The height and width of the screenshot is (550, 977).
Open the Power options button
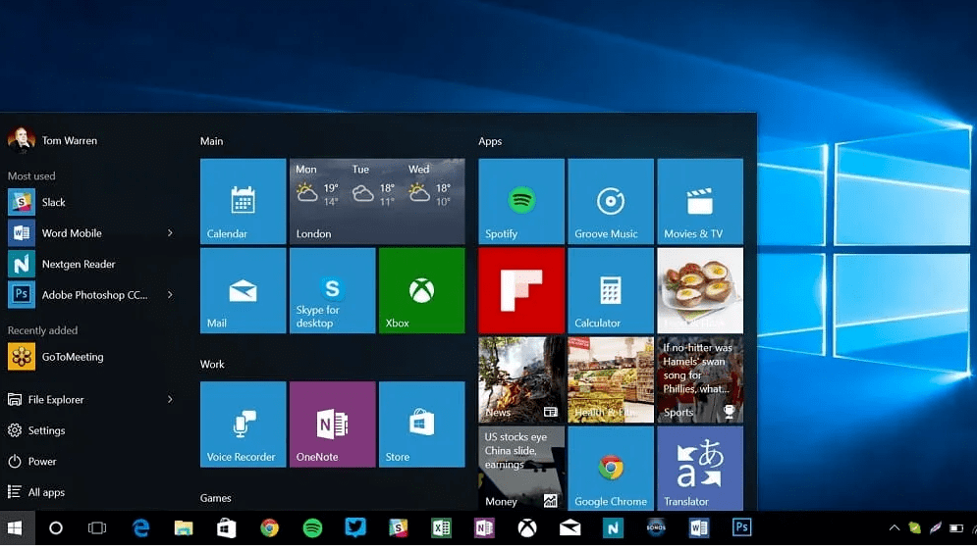tap(42, 462)
